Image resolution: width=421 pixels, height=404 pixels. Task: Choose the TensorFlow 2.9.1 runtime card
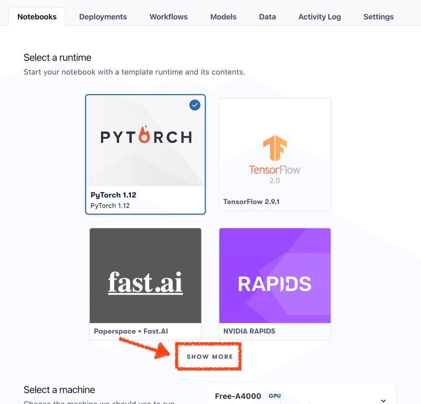(x=275, y=154)
